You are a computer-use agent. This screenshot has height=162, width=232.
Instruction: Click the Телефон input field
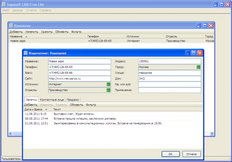coord(79,67)
